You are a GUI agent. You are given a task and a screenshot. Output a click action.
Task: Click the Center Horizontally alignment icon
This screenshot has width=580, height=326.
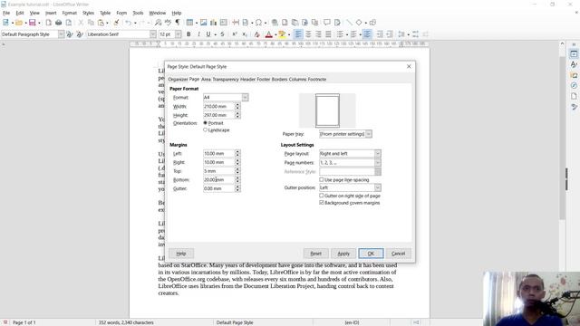pyautogui.click(x=308, y=34)
